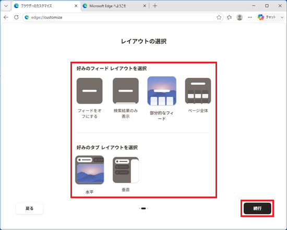Add page to favorites with star icon

[219, 17]
